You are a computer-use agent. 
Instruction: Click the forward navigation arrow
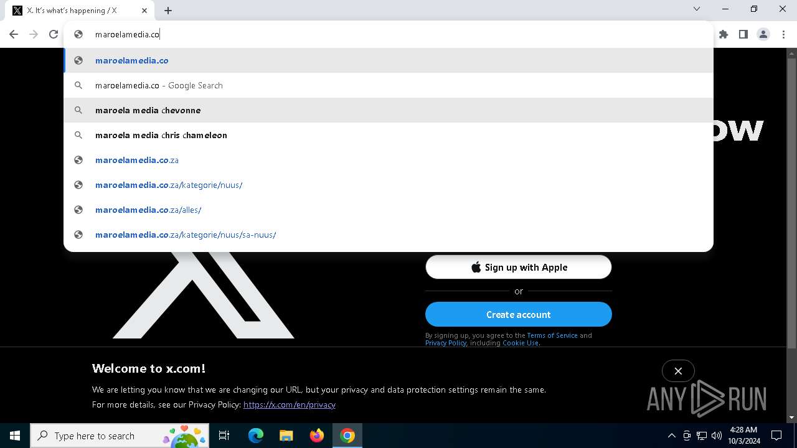pos(34,34)
